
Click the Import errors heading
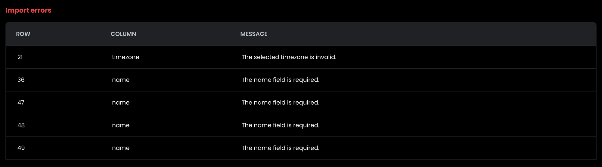coord(28,10)
